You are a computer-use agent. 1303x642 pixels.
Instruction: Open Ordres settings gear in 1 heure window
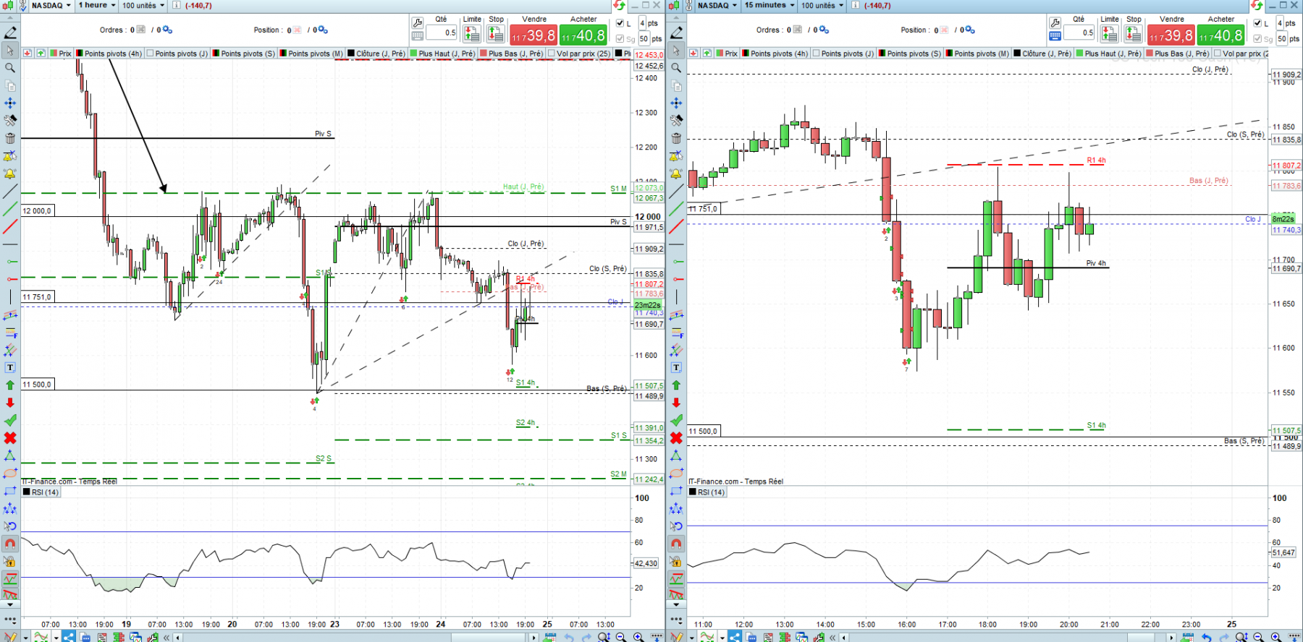[x=167, y=30]
